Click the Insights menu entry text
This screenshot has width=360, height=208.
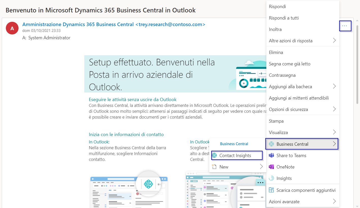coord(284,178)
